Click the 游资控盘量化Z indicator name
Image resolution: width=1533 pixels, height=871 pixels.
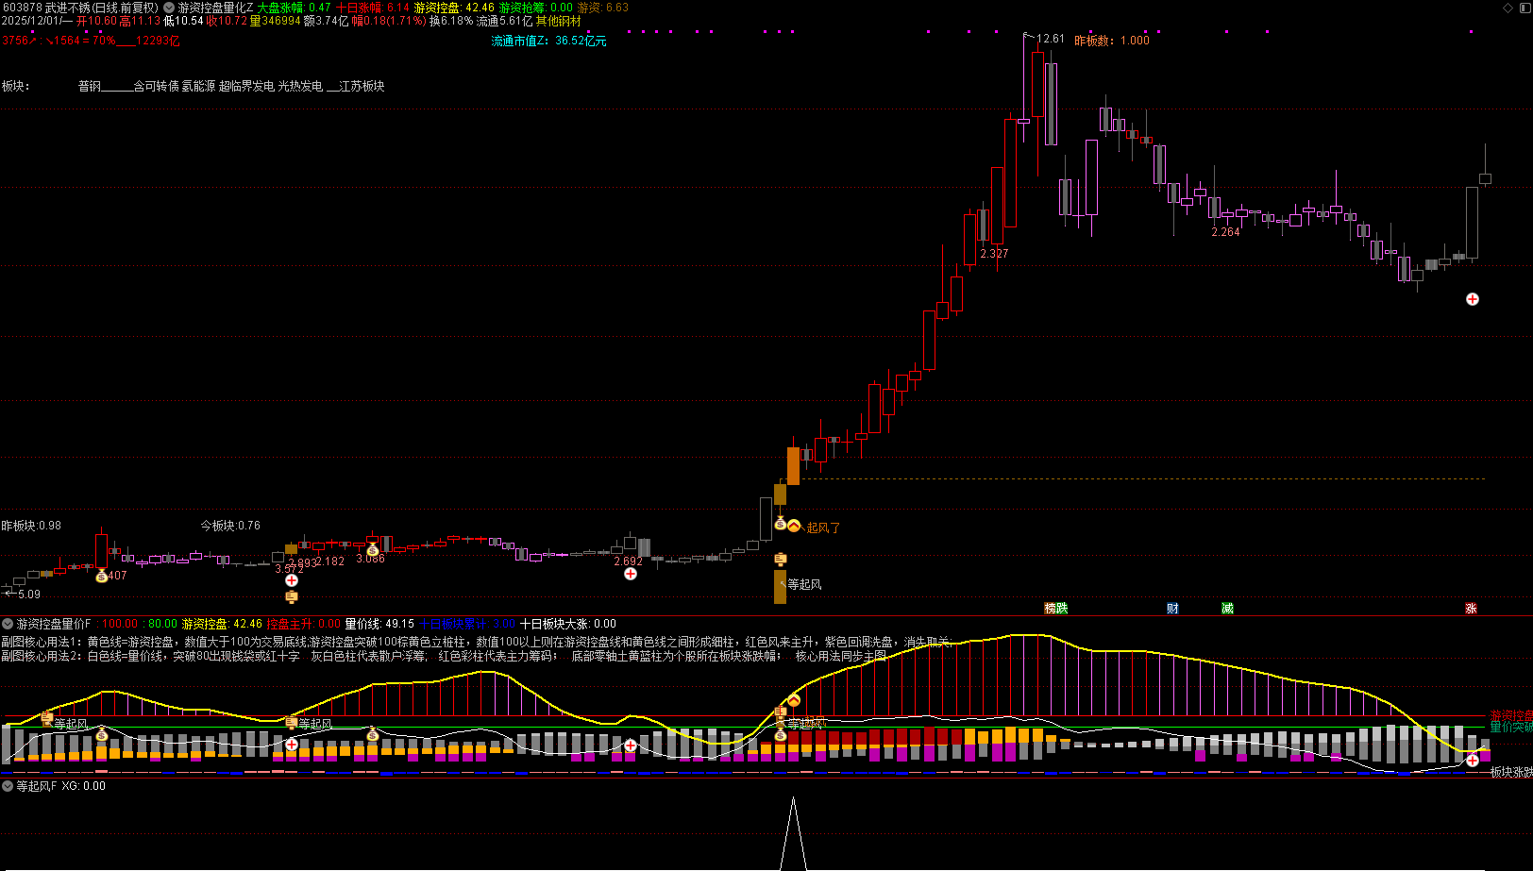215,8
